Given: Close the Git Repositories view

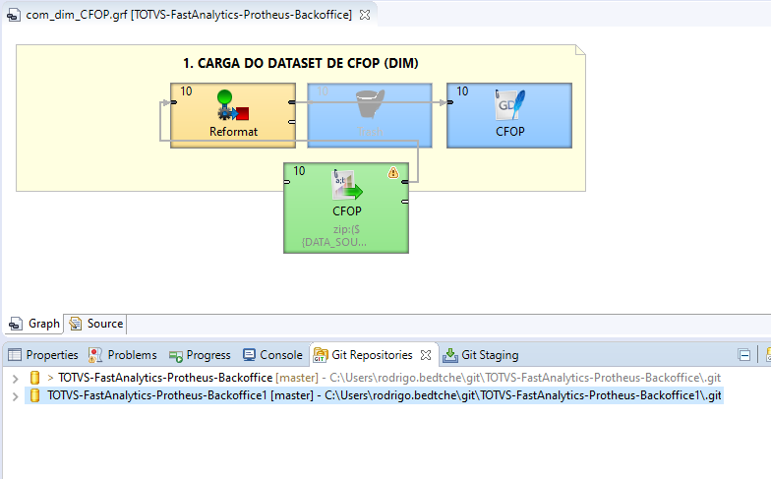Looking at the screenshot, I should click(x=426, y=355).
